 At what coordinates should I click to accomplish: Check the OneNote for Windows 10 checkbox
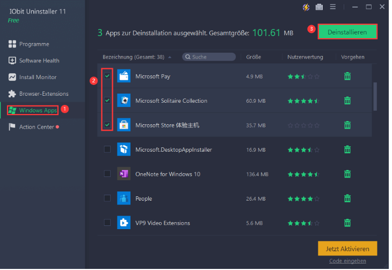[x=107, y=174]
